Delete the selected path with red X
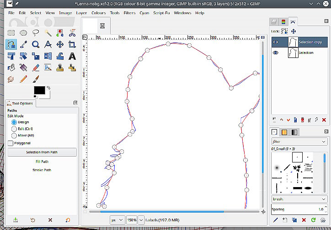This screenshot has width=331, height=230. [324, 120]
